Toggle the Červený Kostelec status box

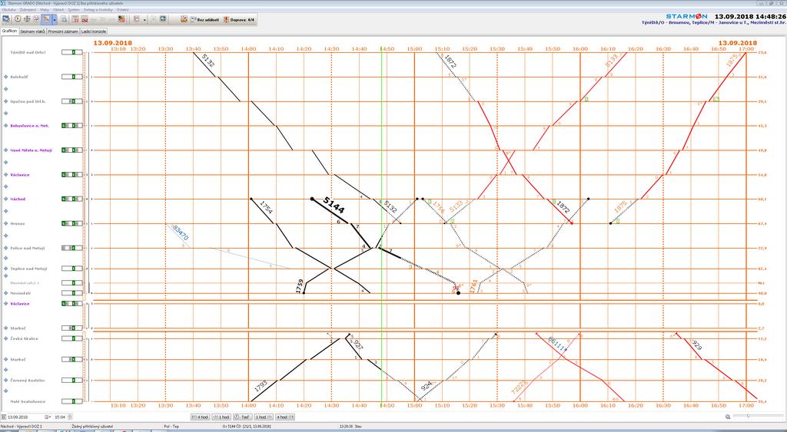coord(72,381)
